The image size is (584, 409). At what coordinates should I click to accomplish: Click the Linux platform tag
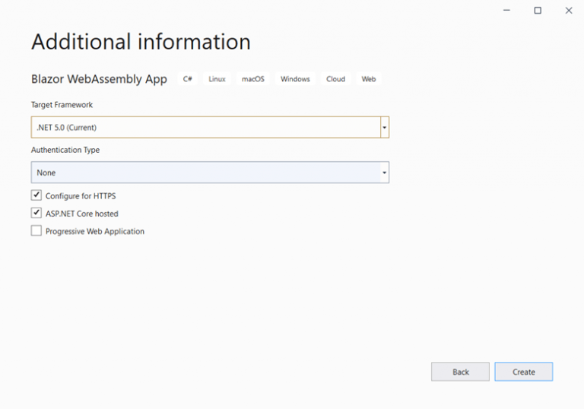(x=217, y=79)
